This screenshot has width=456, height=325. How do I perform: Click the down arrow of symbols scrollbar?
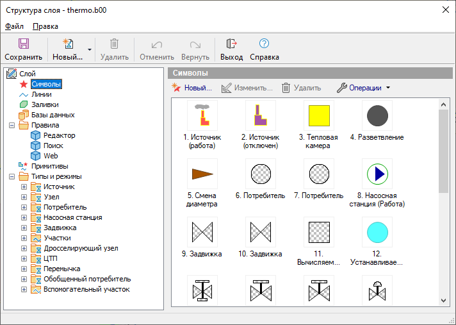pyautogui.click(x=444, y=300)
